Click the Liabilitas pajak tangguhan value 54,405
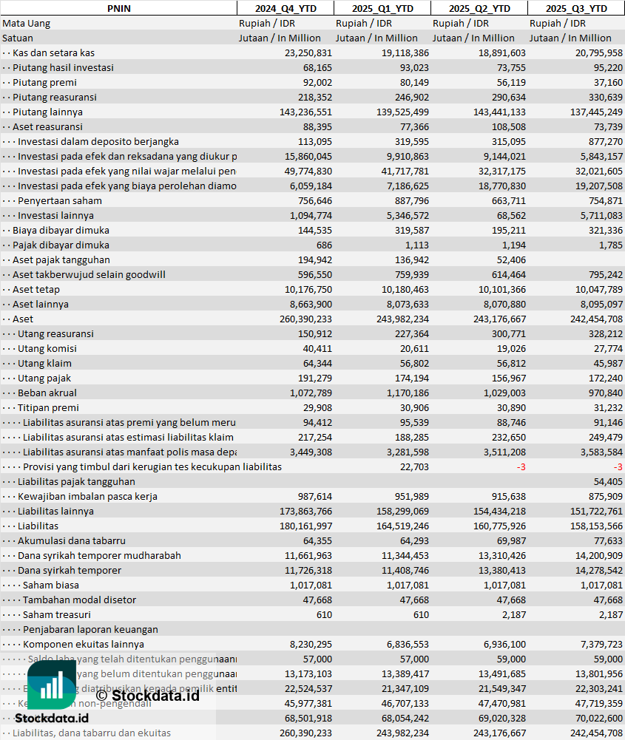Image resolution: width=625 pixels, height=740 pixels. point(608,481)
